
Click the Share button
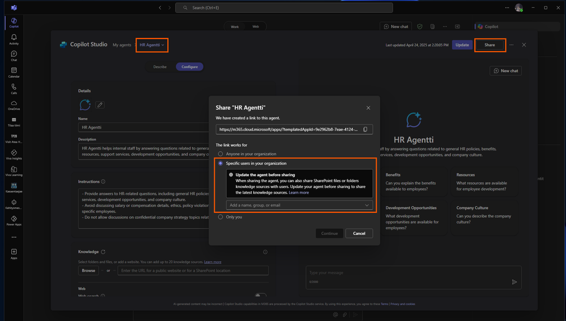[x=490, y=45]
